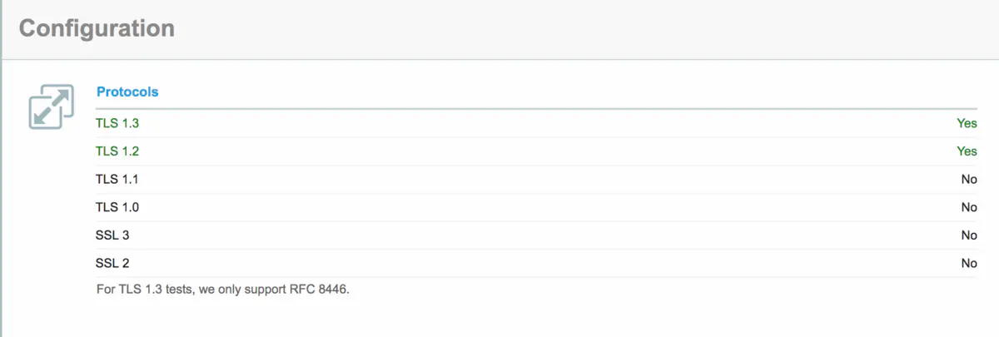
Task: Click the divider line under Protocols heading
Action: coord(537,109)
